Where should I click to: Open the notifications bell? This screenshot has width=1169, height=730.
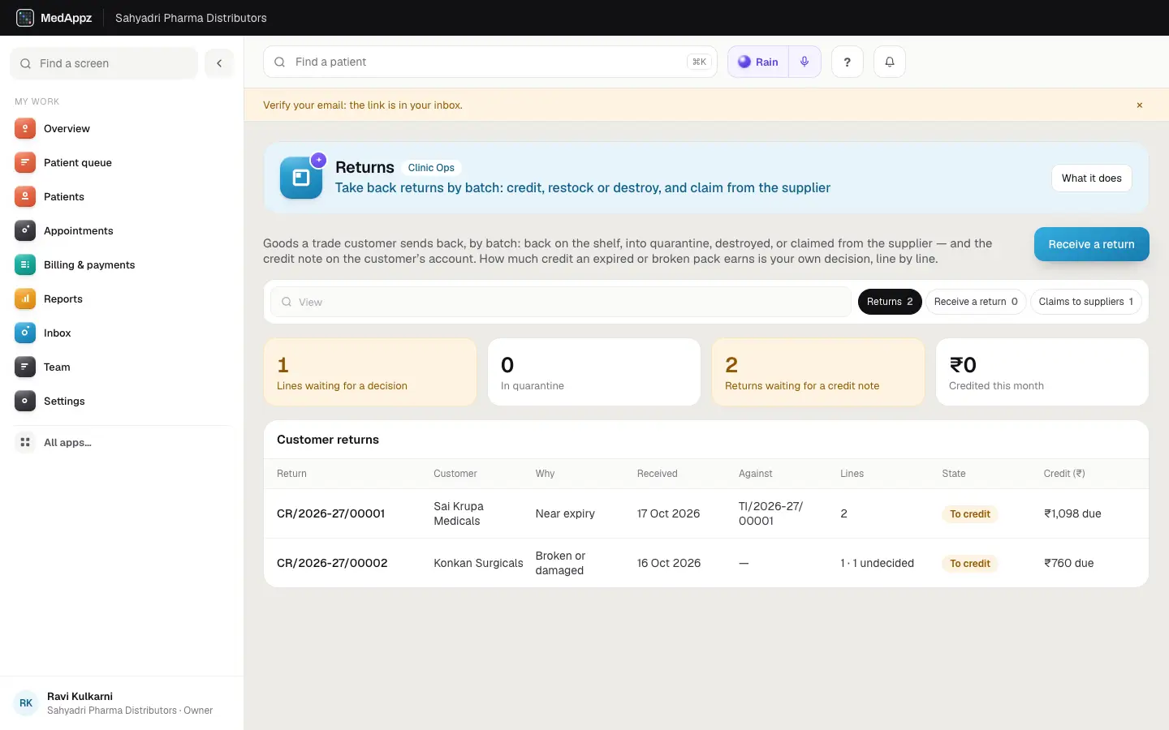click(x=890, y=62)
